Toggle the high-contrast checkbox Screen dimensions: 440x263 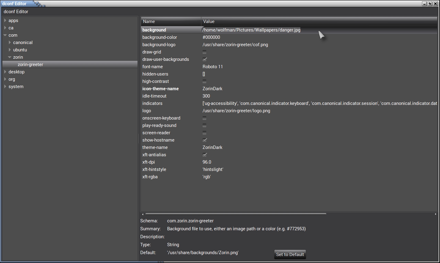point(204,81)
